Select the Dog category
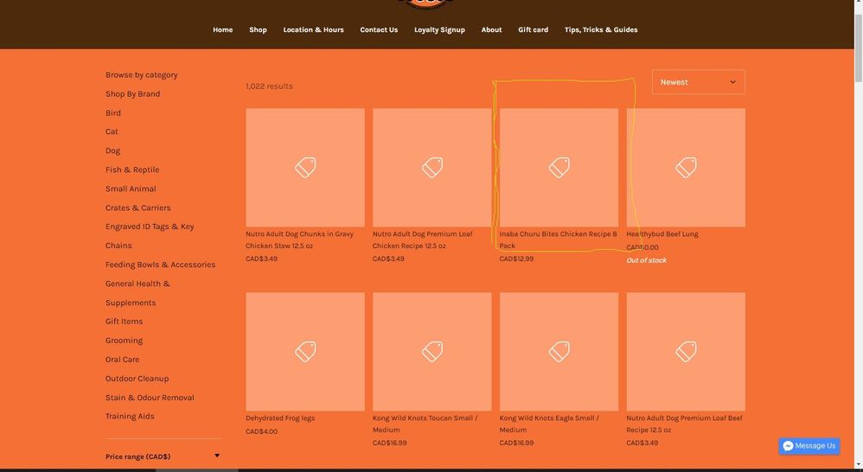The width and height of the screenshot is (863, 472). 112,150
